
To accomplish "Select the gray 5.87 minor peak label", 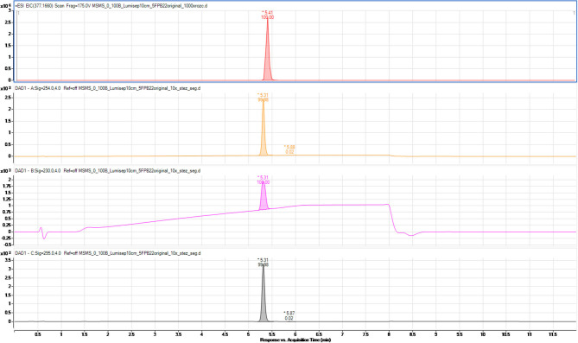I will click(x=289, y=315).
